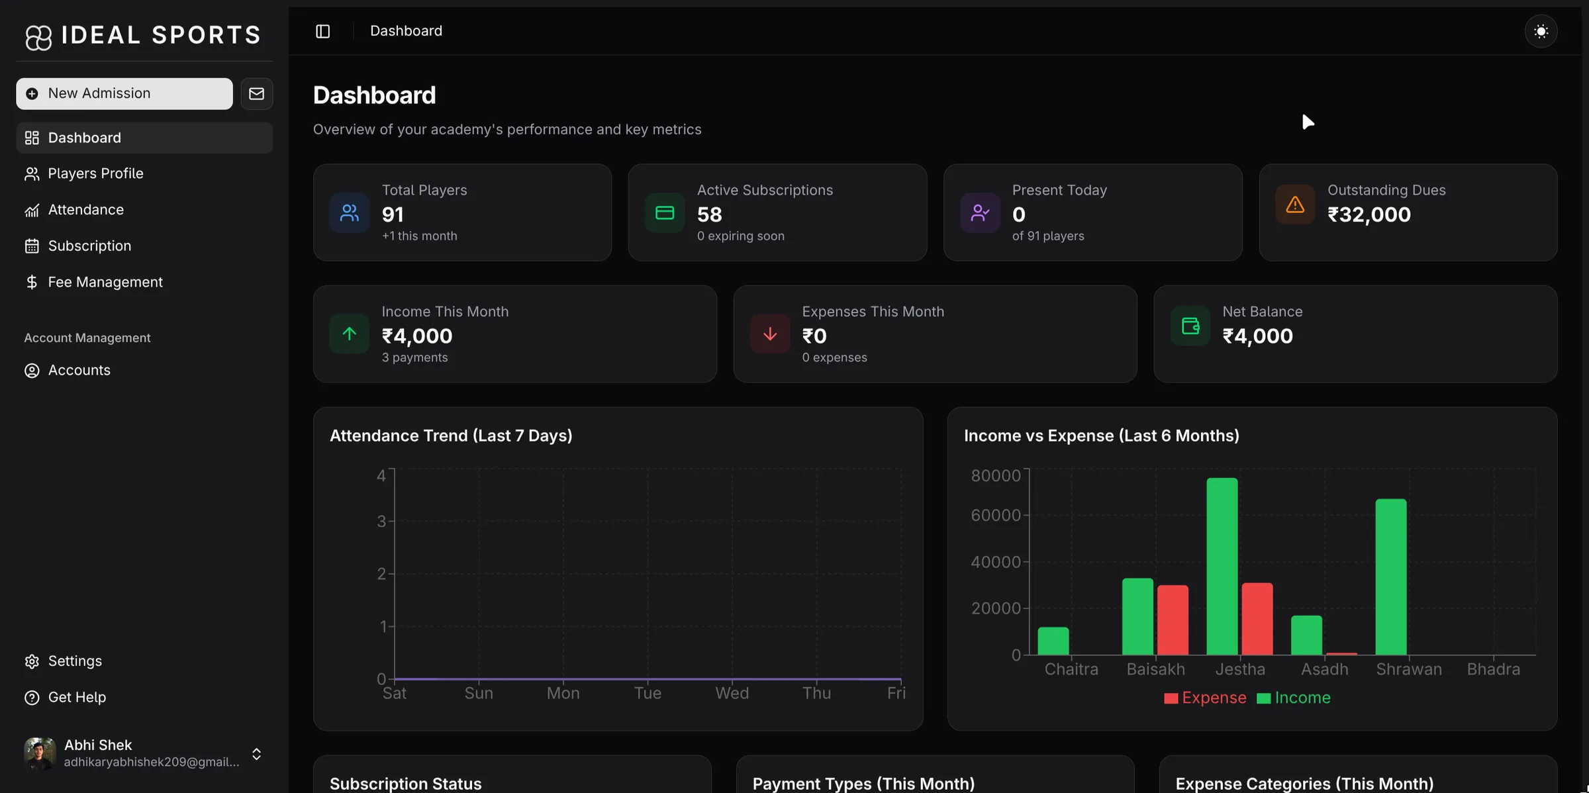Image resolution: width=1589 pixels, height=793 pixels.
Task: Click the Outstanding Dues warning icon
Action: click(x=1295, y=205)
